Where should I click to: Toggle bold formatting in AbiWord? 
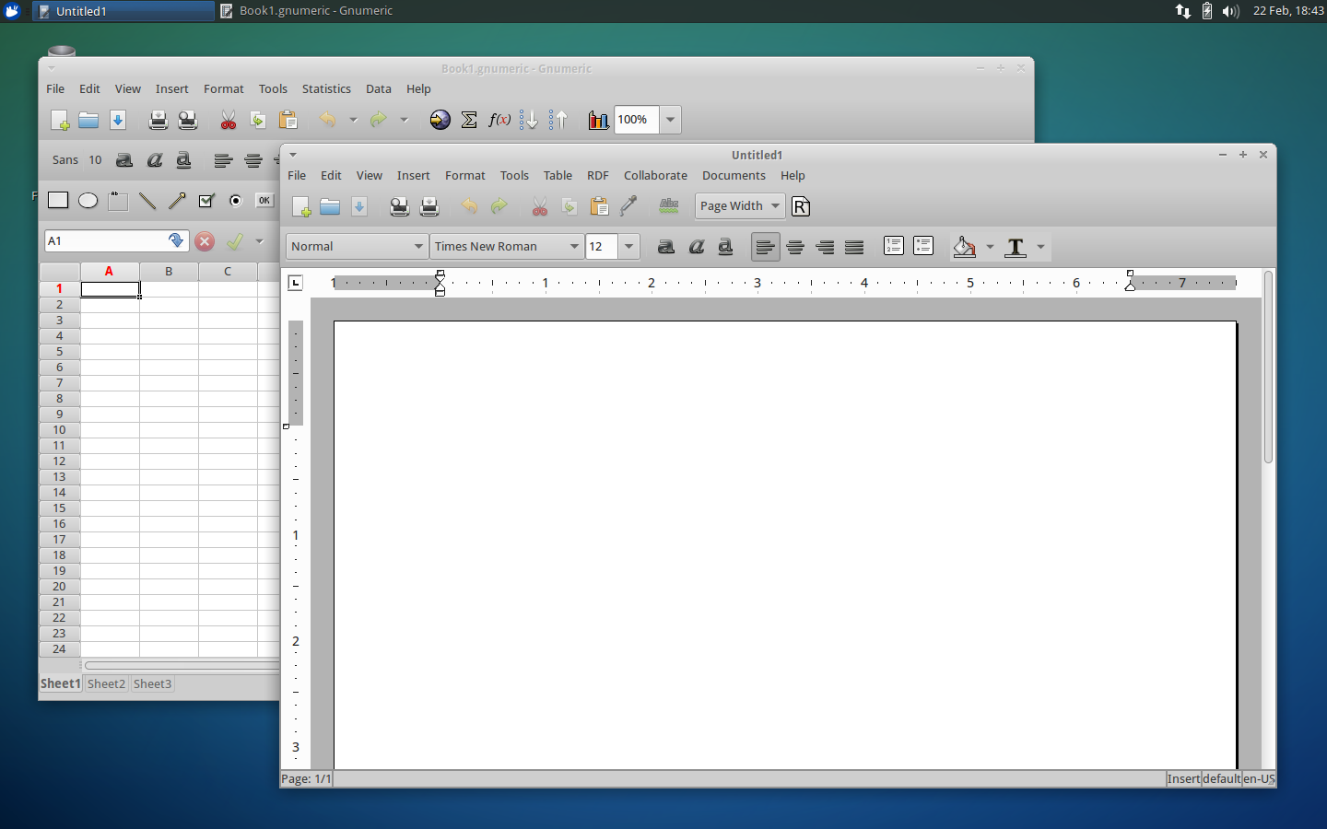point(666,247)
